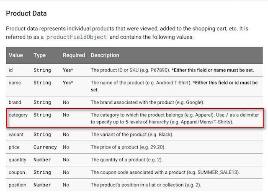268x196 pixels.
Task: Select the "Type" column header
Action: 40,55
